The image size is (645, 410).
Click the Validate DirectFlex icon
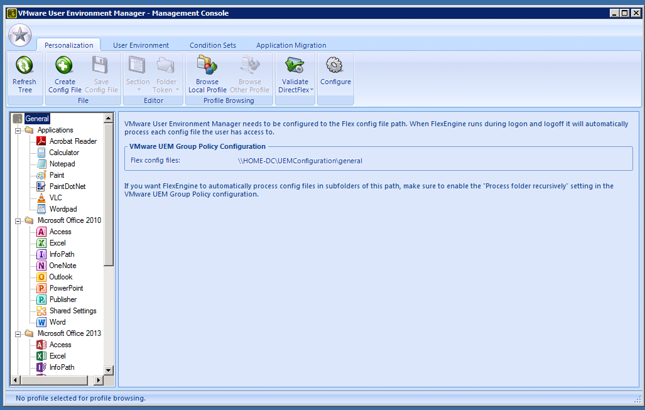[x=295, y=65]
